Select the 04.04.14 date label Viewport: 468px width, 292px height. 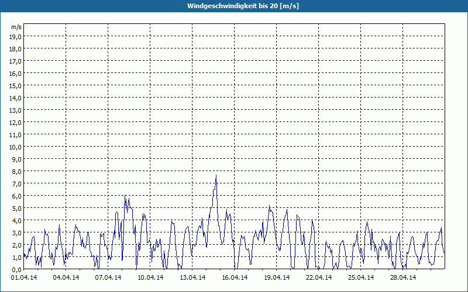pos(66,278)
